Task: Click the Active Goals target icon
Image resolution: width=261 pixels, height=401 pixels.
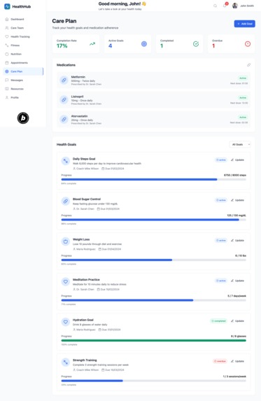Action: [144, 44]
